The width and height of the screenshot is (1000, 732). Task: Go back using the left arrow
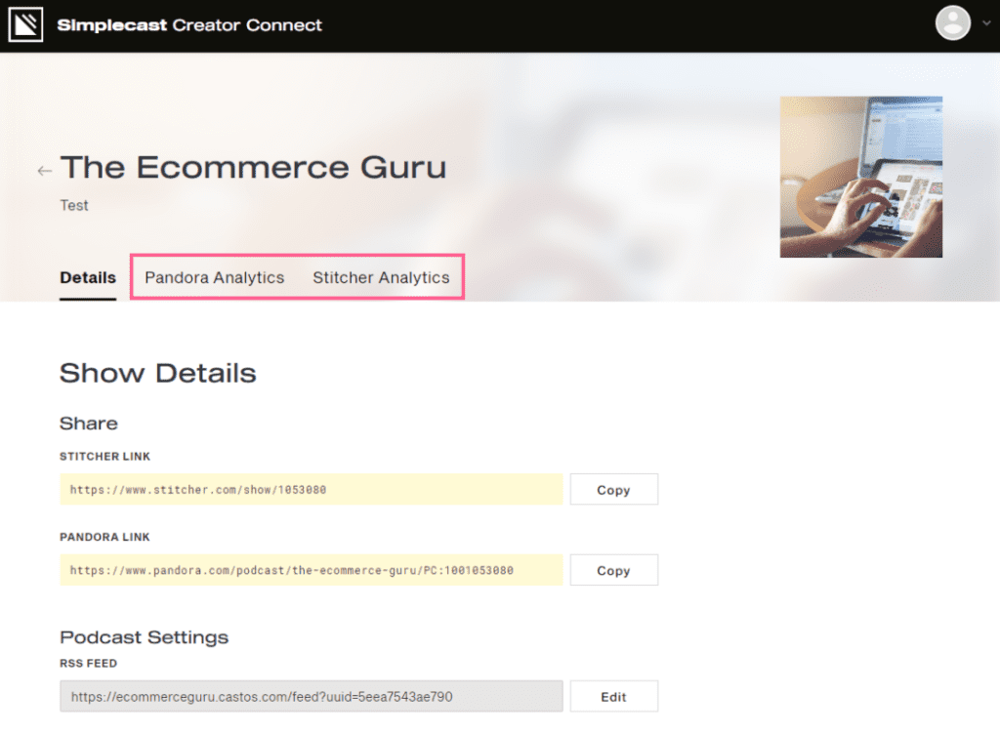(44, 170)
